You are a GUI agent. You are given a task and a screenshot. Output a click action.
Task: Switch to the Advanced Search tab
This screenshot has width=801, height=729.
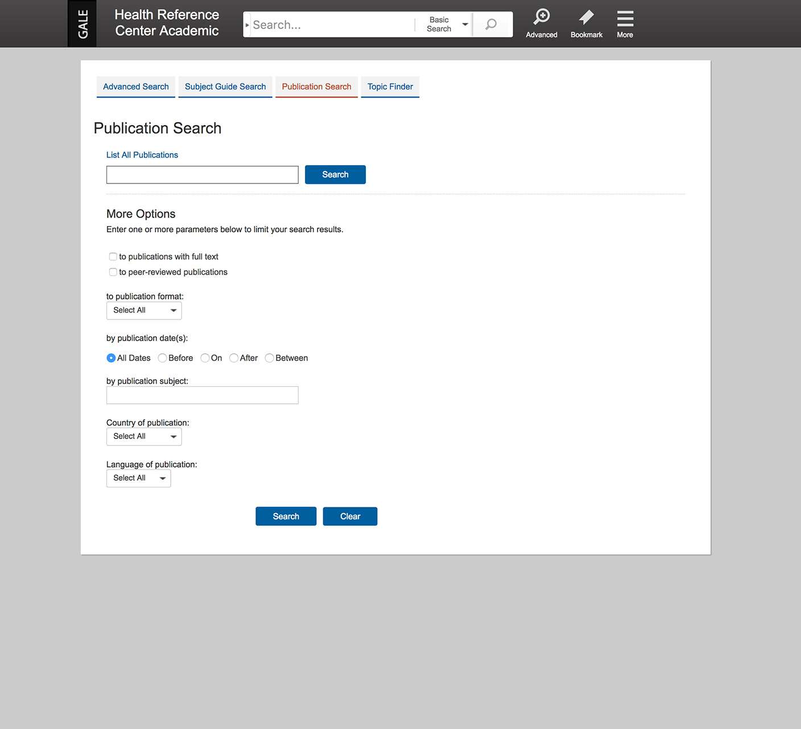(136, 87)
